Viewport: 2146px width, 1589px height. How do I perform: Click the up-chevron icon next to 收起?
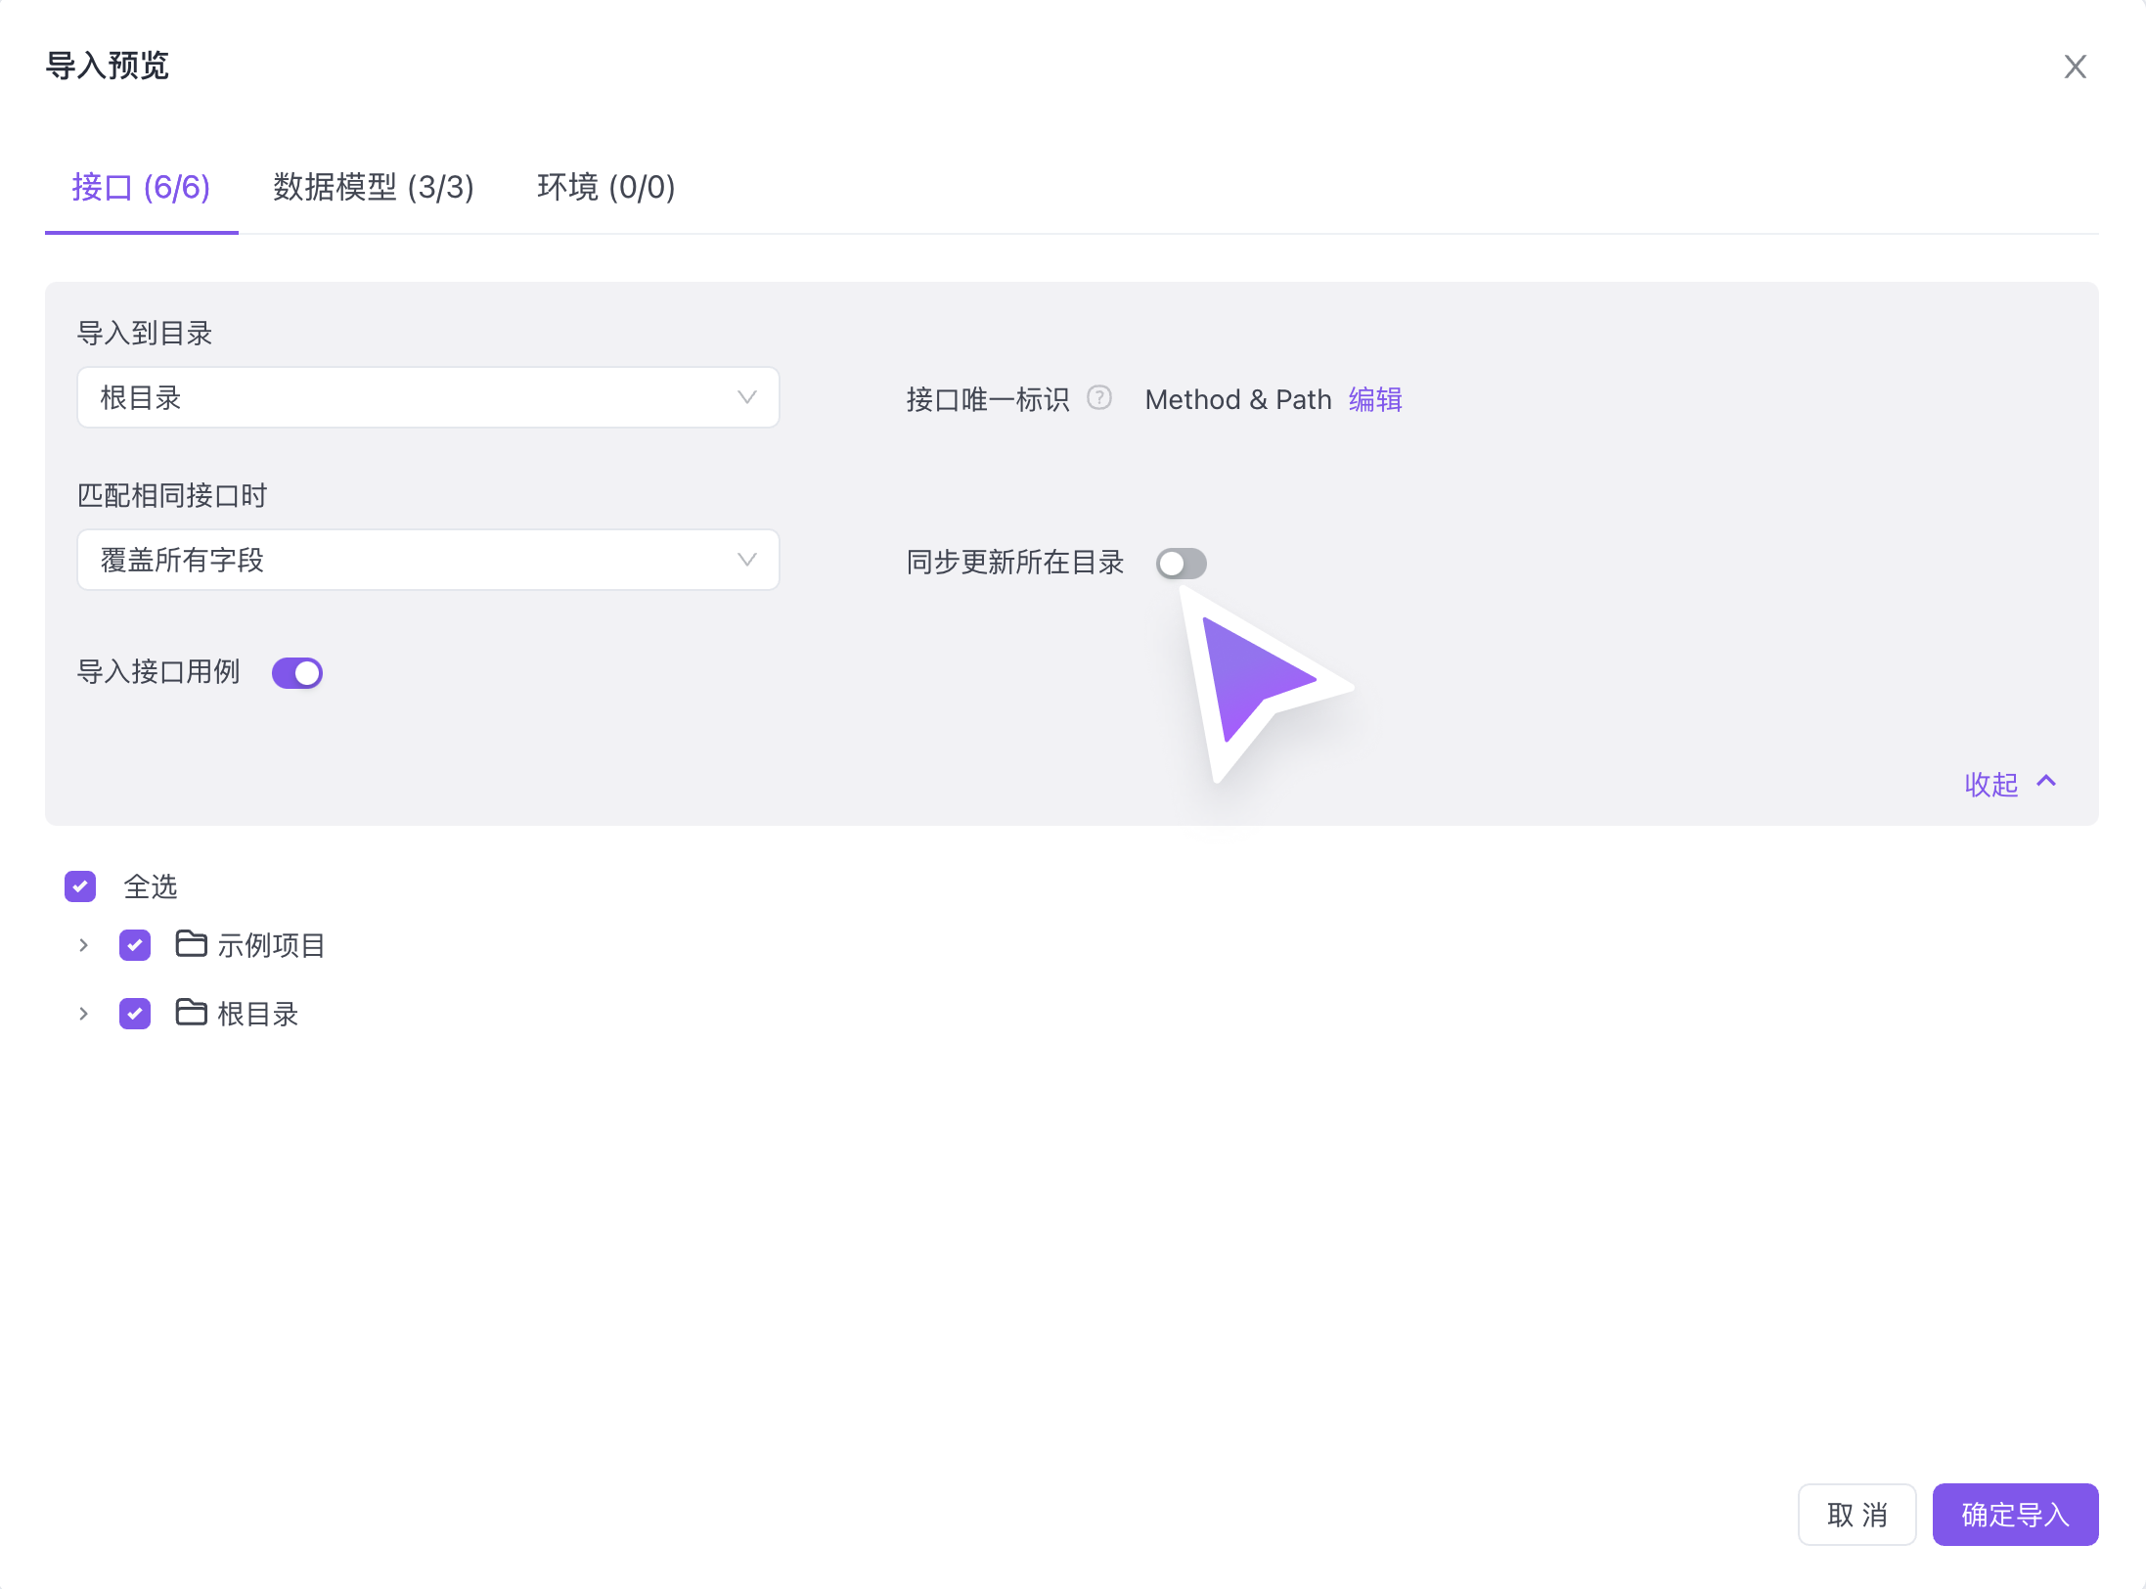[2046, 781]
